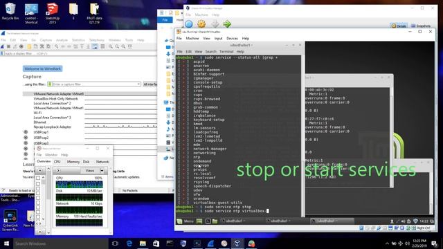Click VirtualBox Manager green Show arrow icon
443x249 pixels.
coord(227,24)
